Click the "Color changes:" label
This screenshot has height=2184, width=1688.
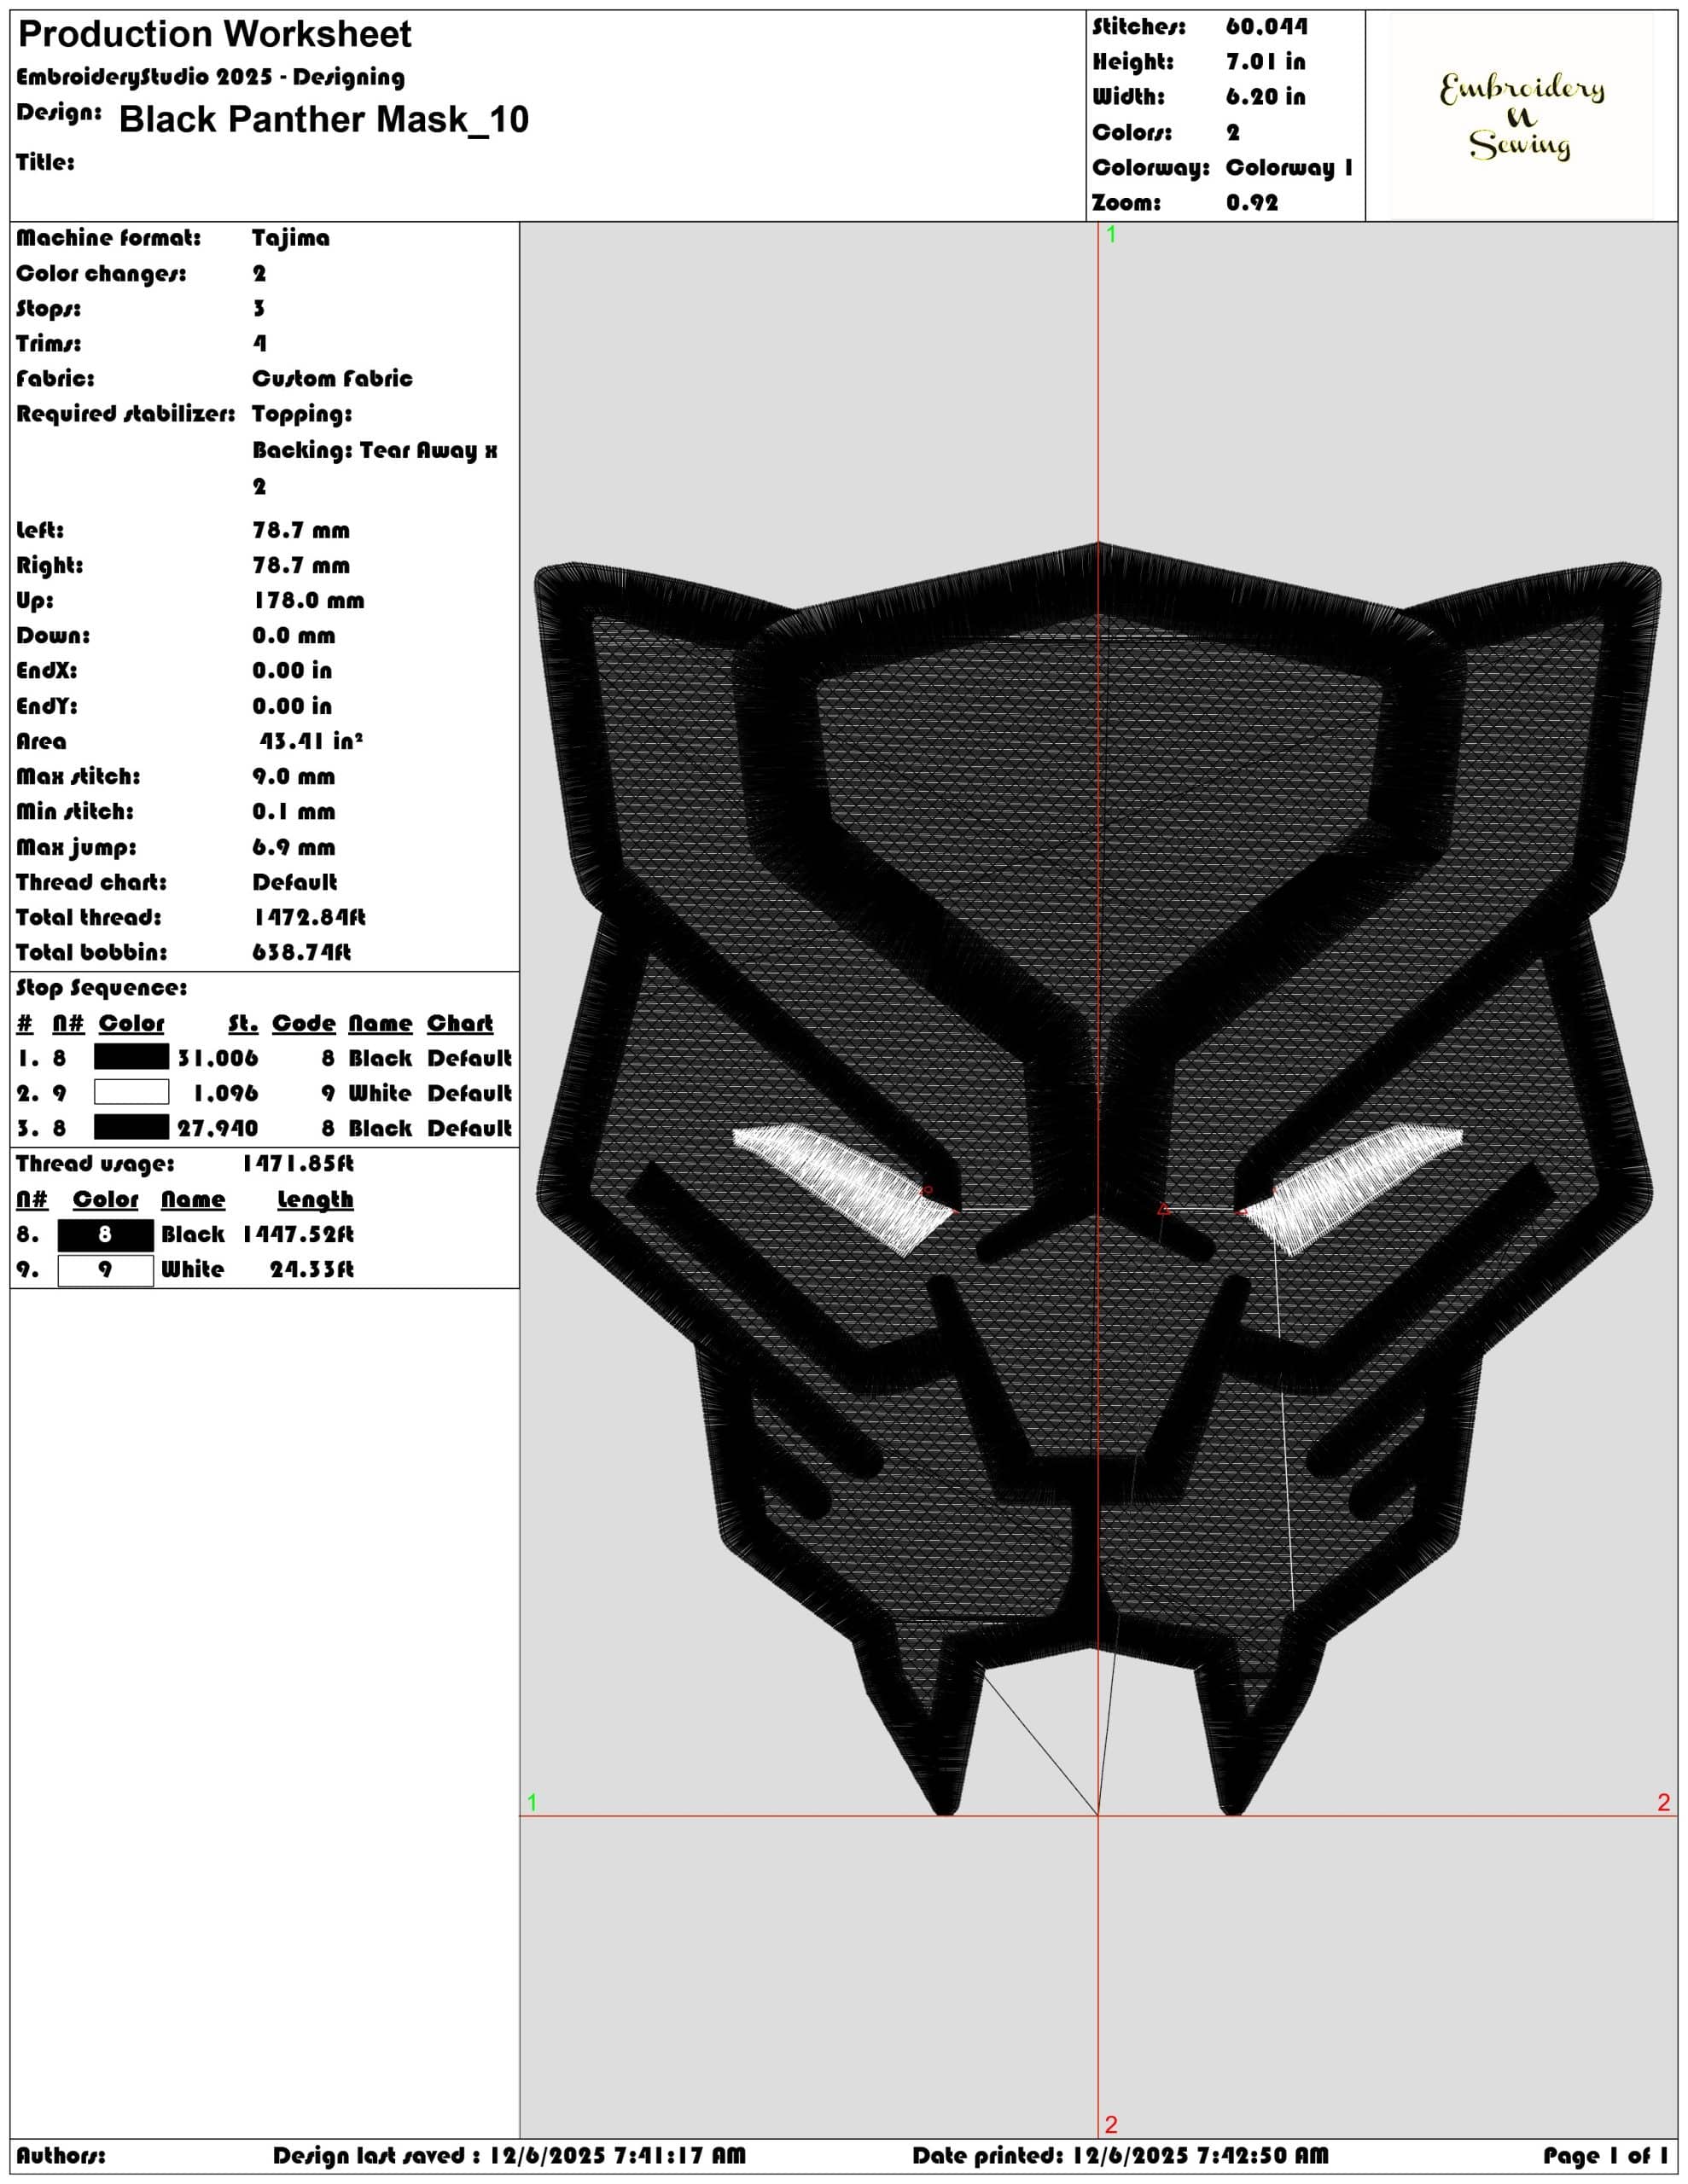pos(101,273)
